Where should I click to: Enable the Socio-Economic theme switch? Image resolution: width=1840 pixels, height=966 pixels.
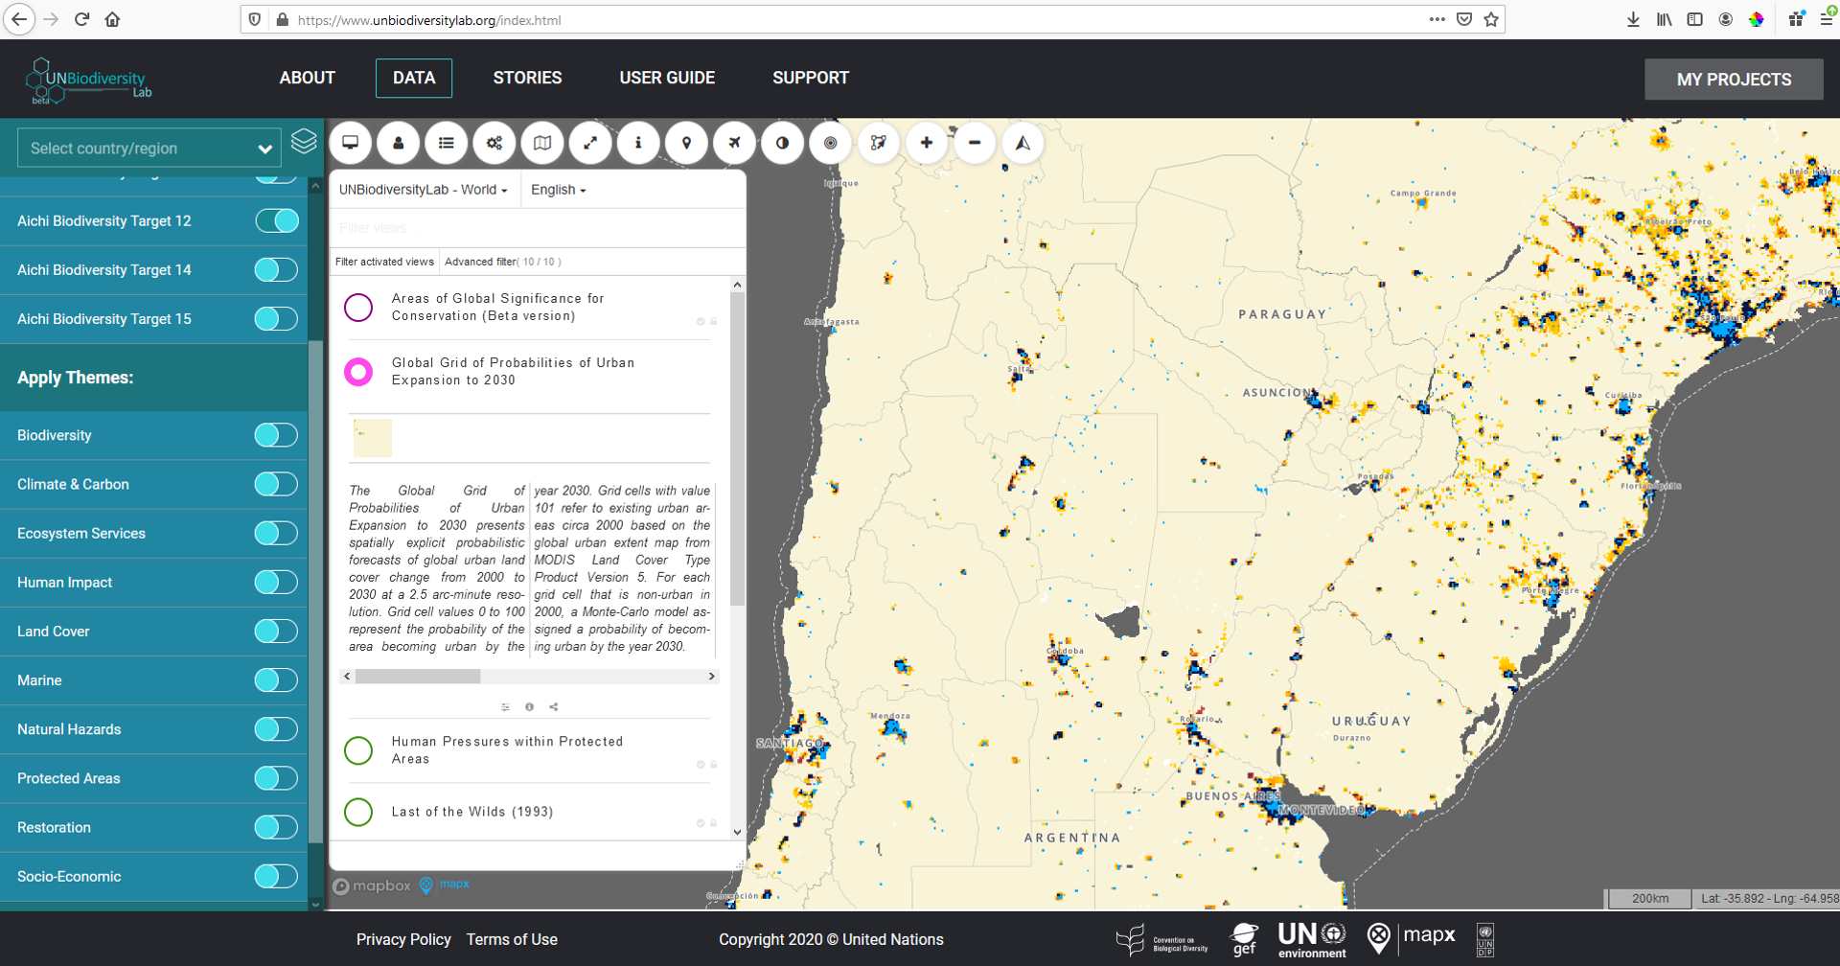click(x=276, y=877)
